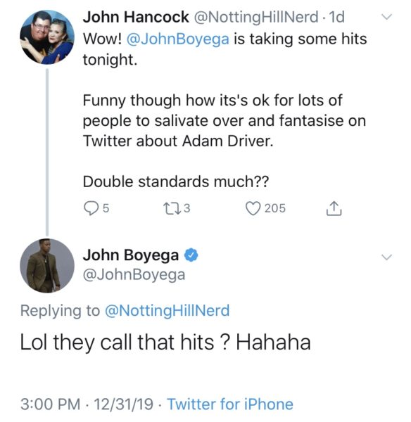Open John Hancock's profile picture
The image size is (411, 422).
[x=47, y=37]
